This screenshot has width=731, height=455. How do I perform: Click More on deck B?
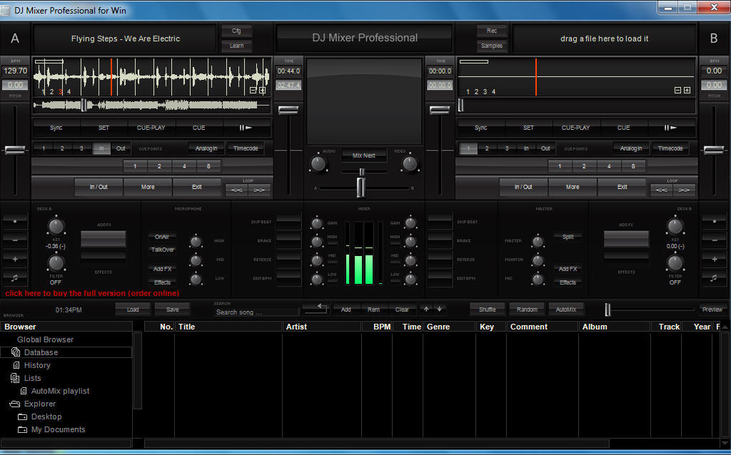coord(573,187)
